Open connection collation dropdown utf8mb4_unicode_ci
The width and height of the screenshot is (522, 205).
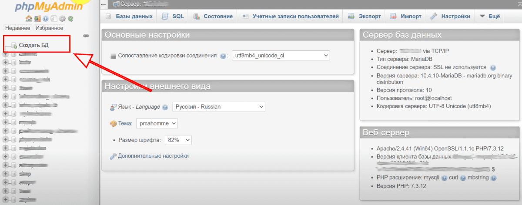[281, 56]
